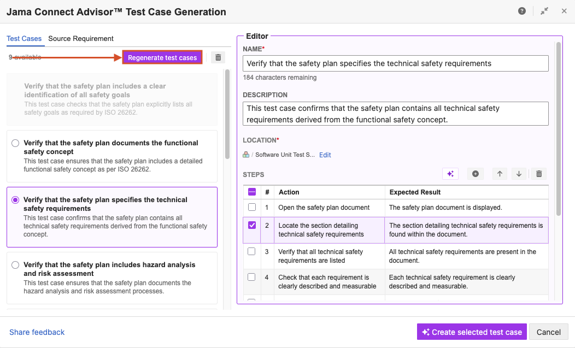The image size is (575, 348).
Task: Click into the Name input field
Action: click(x=396, y=63)
